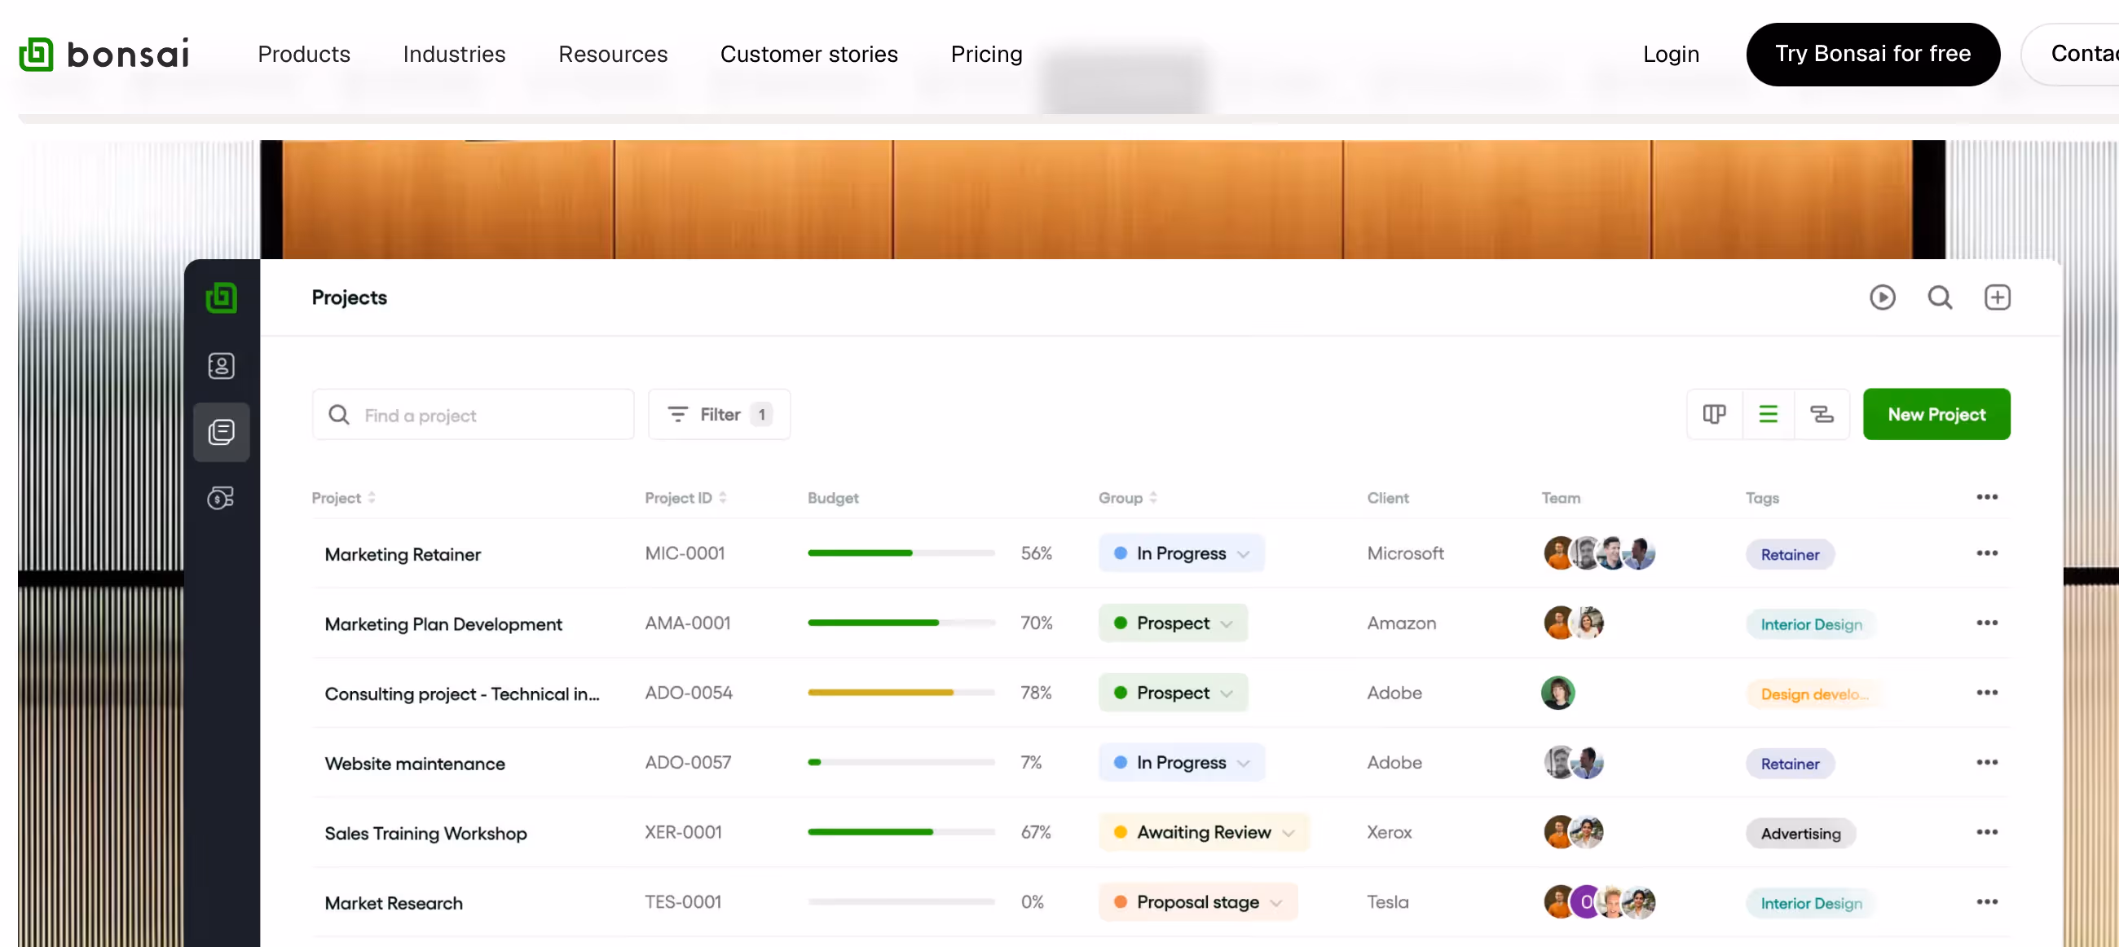Image resolution: width=2119 pixels, height=947 pixels.
Task: Click project ID MIC-0001
Action: [685, 553]
